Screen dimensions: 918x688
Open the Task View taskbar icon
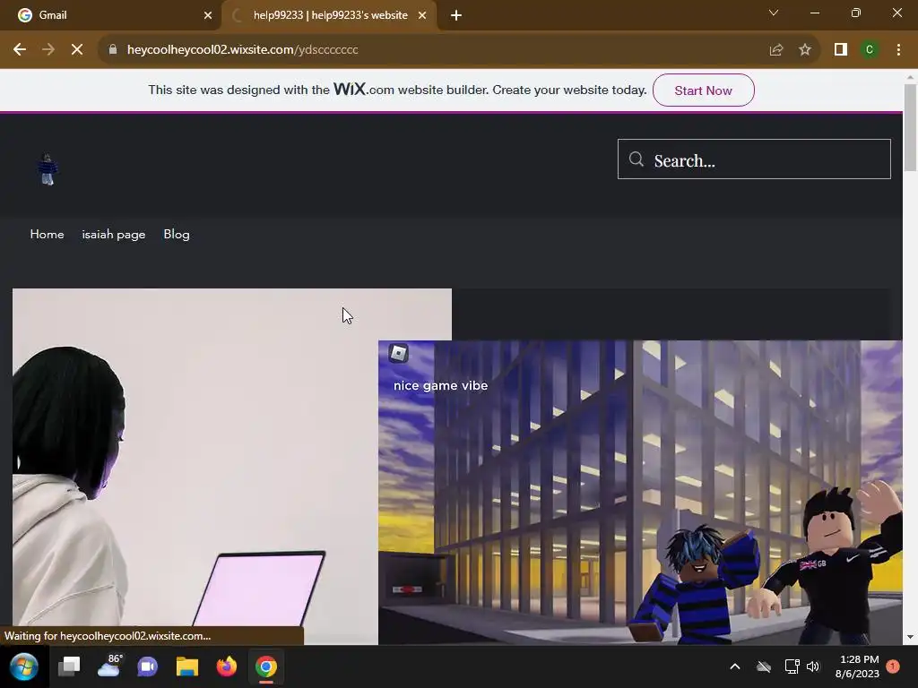69,666
